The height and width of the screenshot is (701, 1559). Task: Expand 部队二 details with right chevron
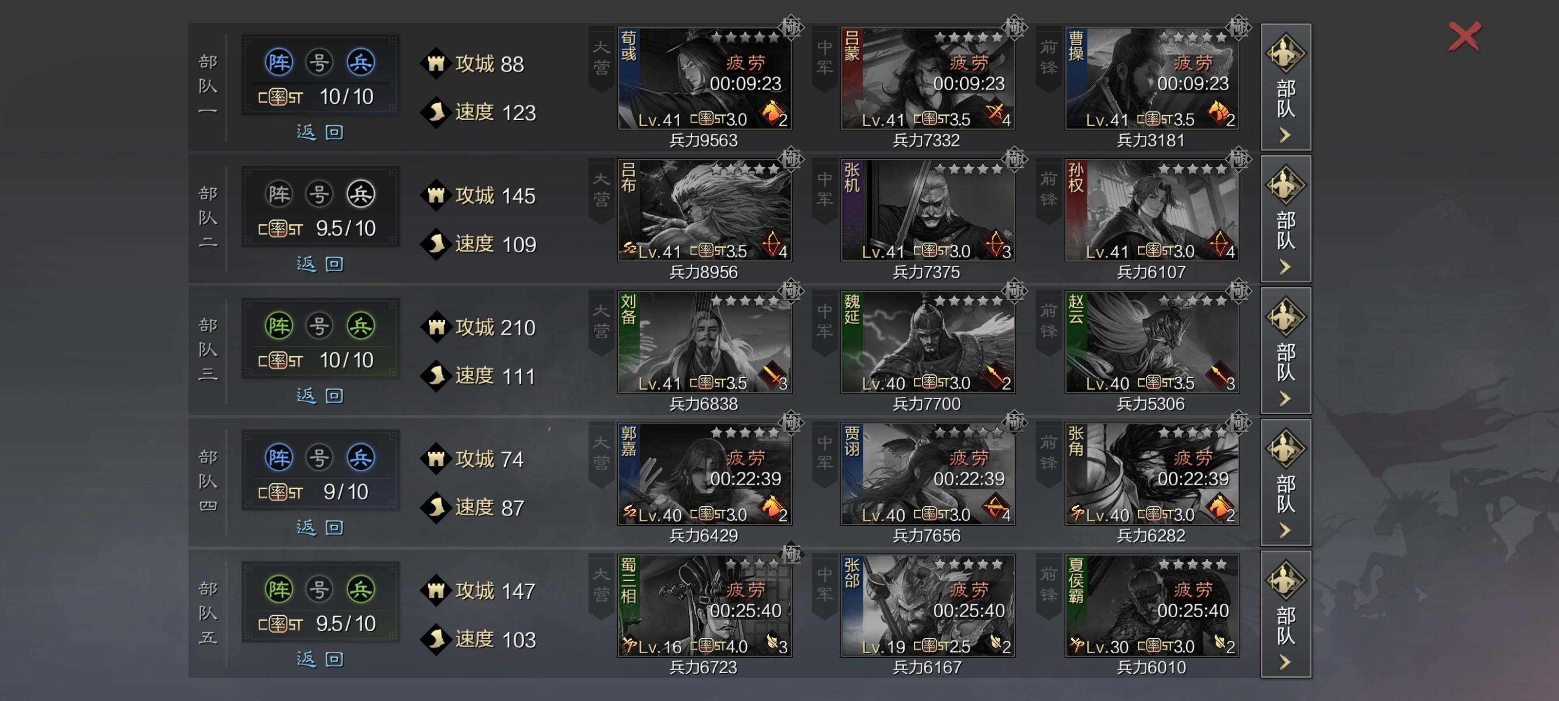click(x=1286, y=267)
